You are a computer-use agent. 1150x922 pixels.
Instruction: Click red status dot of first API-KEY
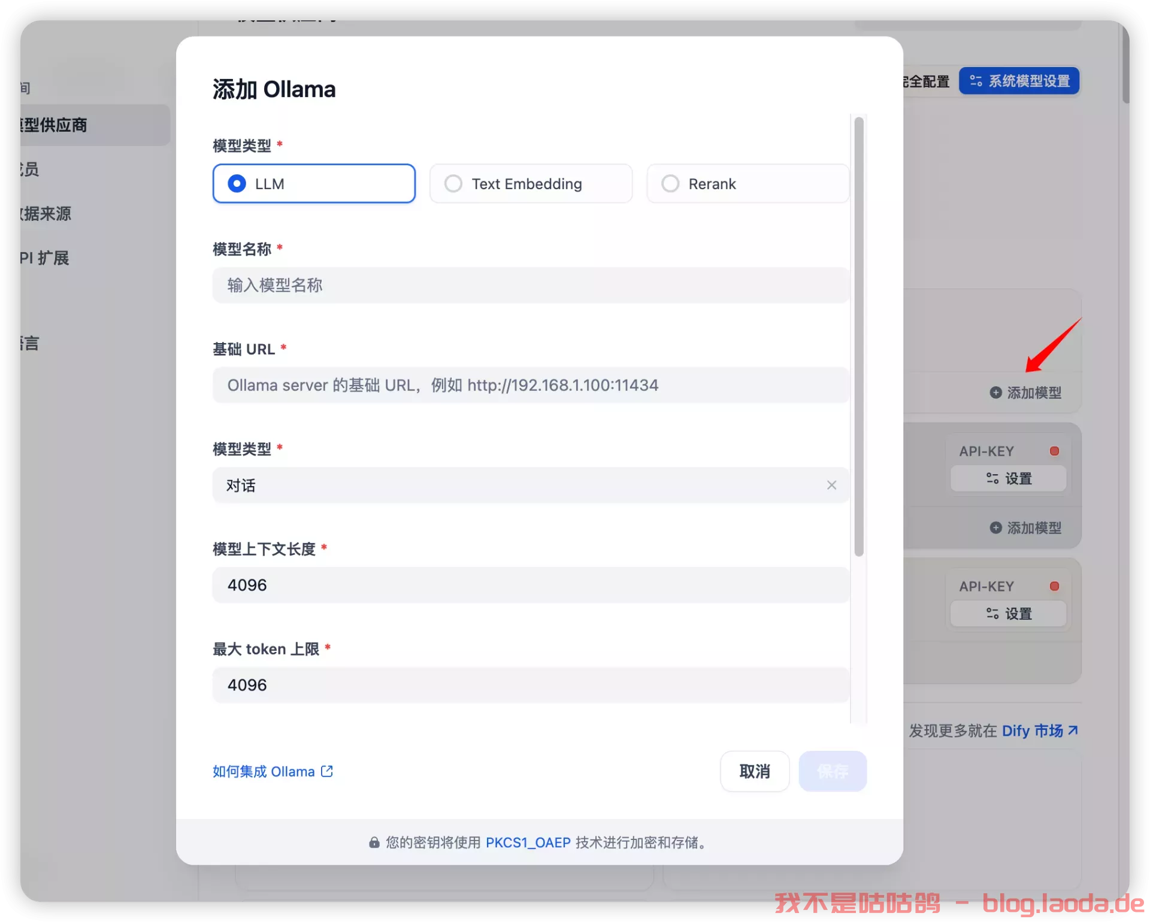[x=1055, y=451]
